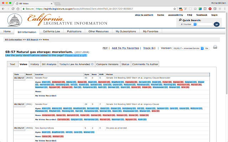Click the browser back arrow
The image size is (228, 142).
pyautogui.click(x=3, y=9)
